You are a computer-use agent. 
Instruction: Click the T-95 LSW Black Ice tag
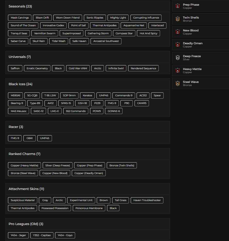(x=50, y=95)
